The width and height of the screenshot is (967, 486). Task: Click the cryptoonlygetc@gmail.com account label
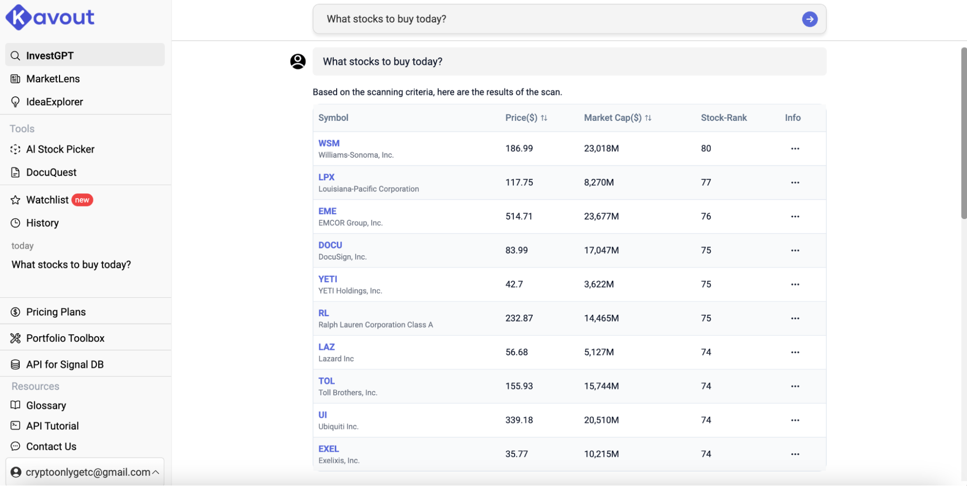click(88, 472)
